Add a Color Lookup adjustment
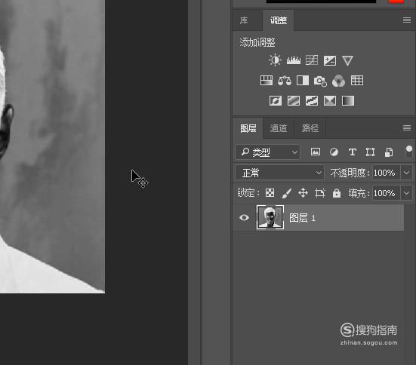The image size is (416, 365). pos(357,81)
